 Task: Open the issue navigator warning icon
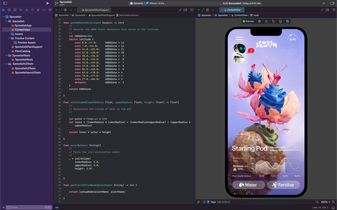(x=26, y=10)
